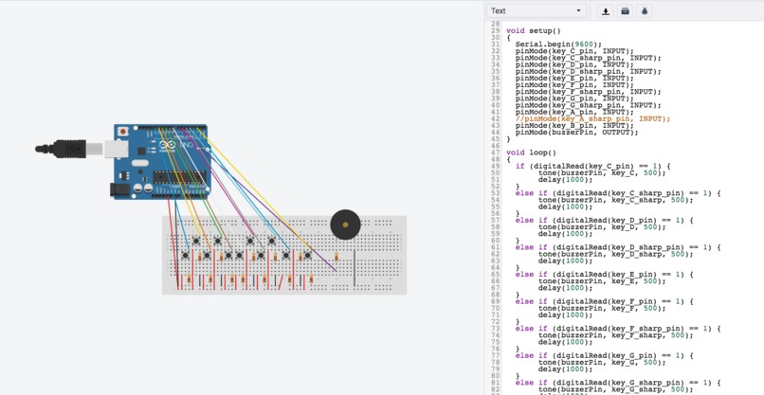764x395 pixels.
Task: Click the tone(buzzerPin, key_E, 500) line
Action: point(602,281)
